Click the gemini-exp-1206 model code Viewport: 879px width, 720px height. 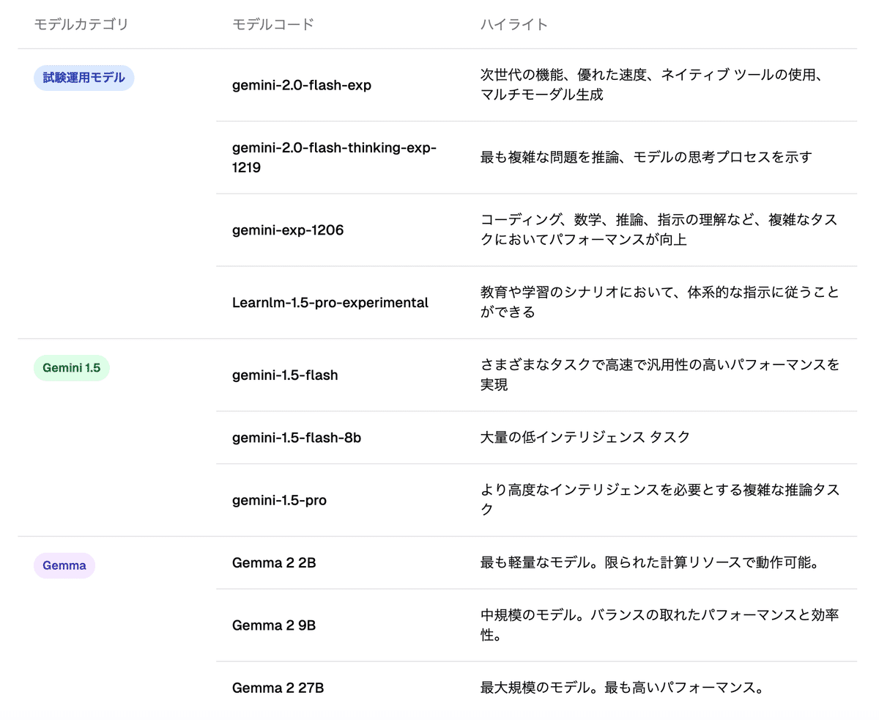(x=288, y=230)
